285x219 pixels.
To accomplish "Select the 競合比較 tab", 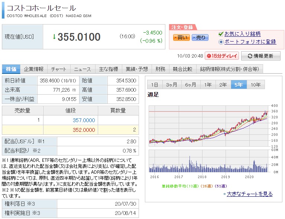I will [x=183, y=69].
